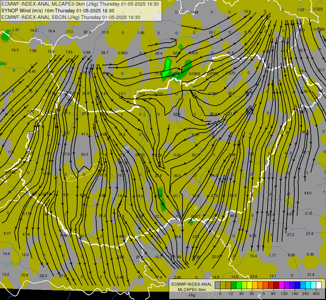
Task: Click the map value 2.15
Action: pyautogui.click(x=309, y=213)
